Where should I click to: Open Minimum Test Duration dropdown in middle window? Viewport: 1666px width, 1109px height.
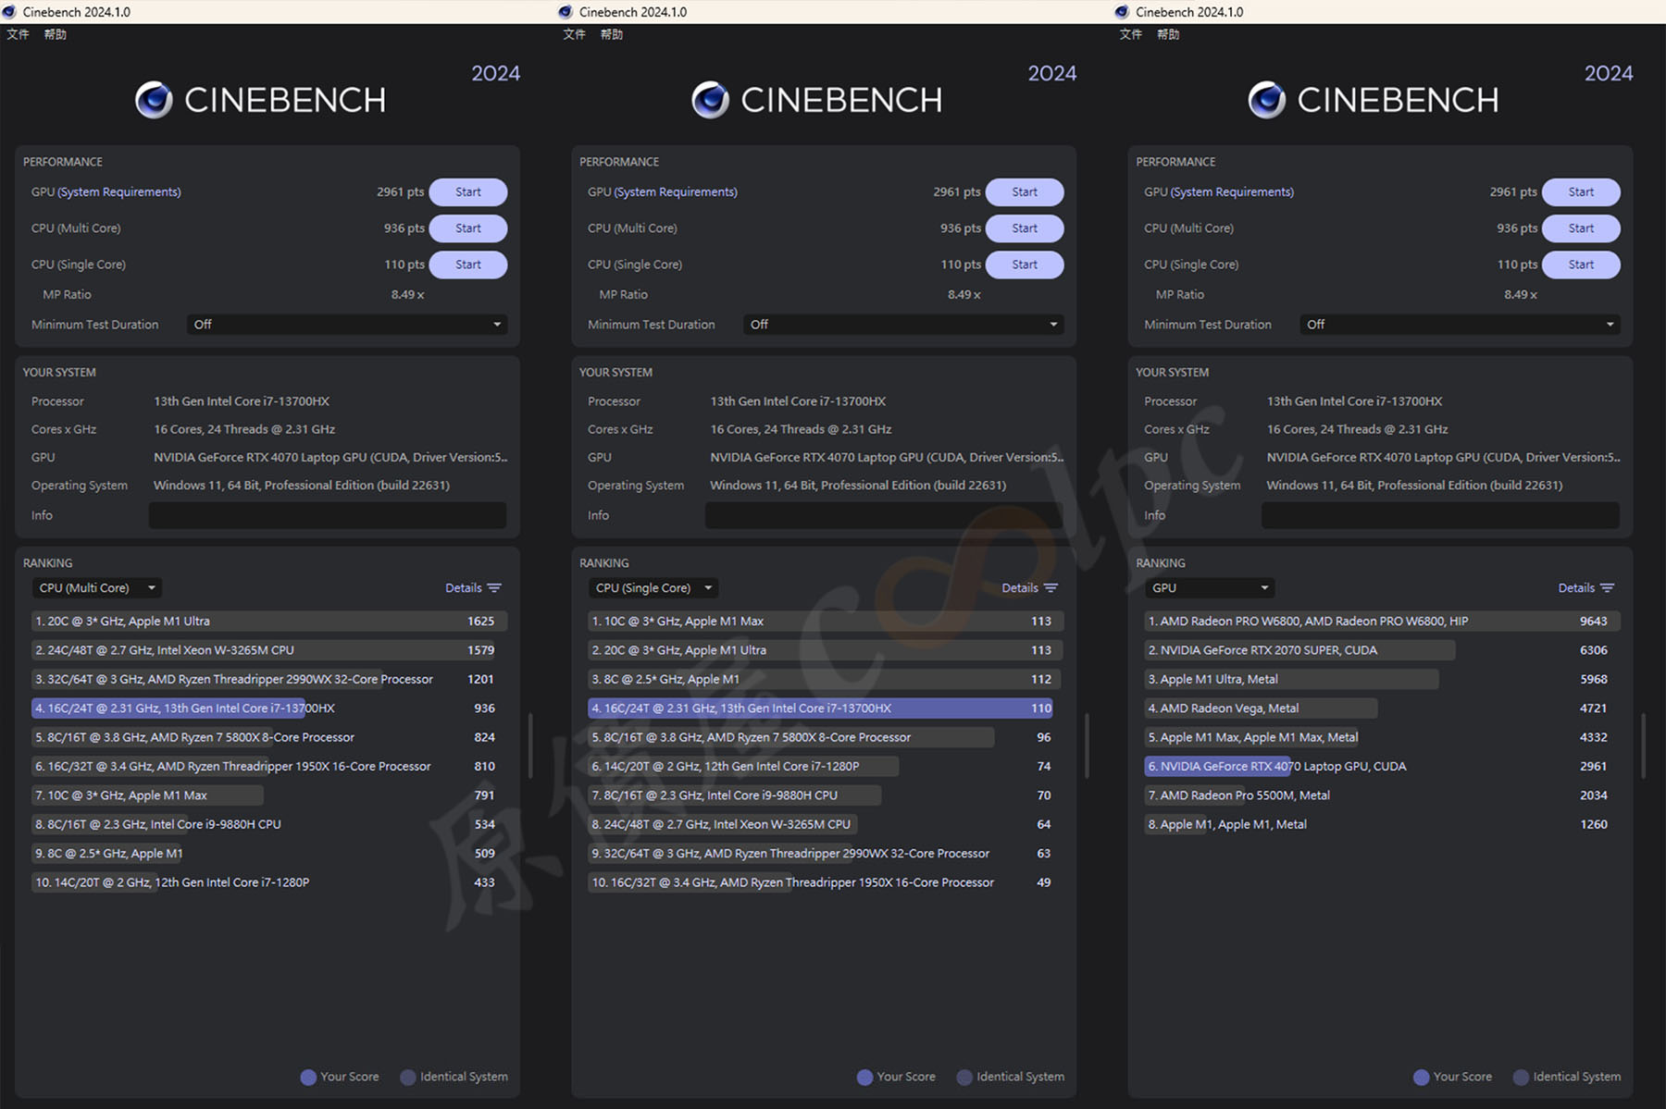click(903, 325)
